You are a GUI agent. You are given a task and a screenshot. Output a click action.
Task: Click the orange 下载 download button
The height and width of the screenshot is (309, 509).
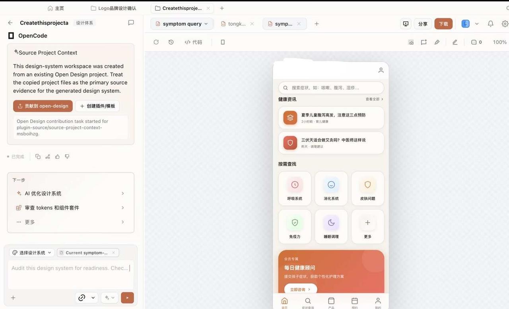(443, 24)
